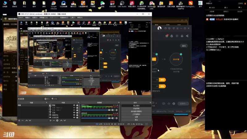Open the 视图(V) menu in OBS
This screenshot has width=247, height=139.
35,18
